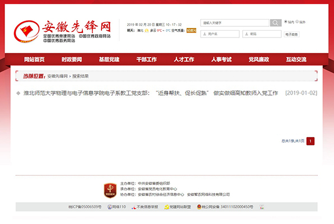Image resolution: width=334 pixels, height=224 pixels.
Task: Click the 不良信息举报 link text
Action: [147, 207]
